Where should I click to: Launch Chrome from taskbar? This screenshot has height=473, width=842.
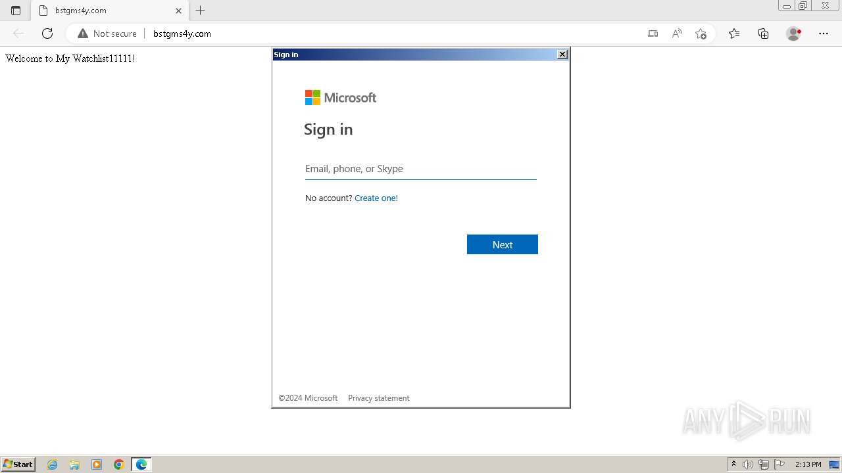pyautogui.click(x=119, y=464)
